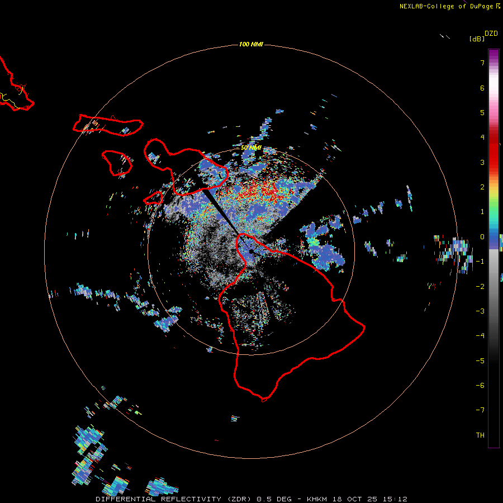Click the 50 NMI range ring label
This screenshot has width=503, height=503.
pos(251,148)
